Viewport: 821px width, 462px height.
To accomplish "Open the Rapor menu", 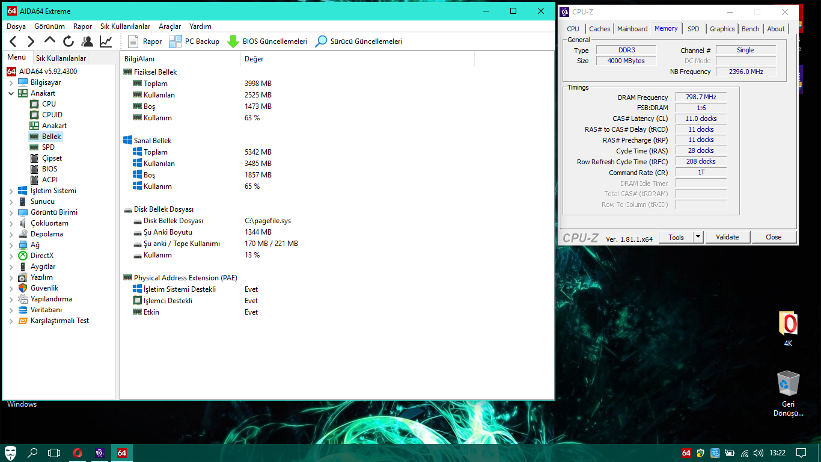I will click(83, 26).
